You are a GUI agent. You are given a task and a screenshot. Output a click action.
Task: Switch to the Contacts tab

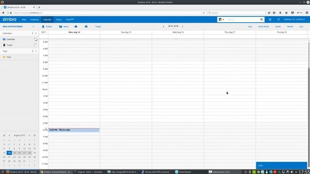pyautogui.click(x=34, y=19)
